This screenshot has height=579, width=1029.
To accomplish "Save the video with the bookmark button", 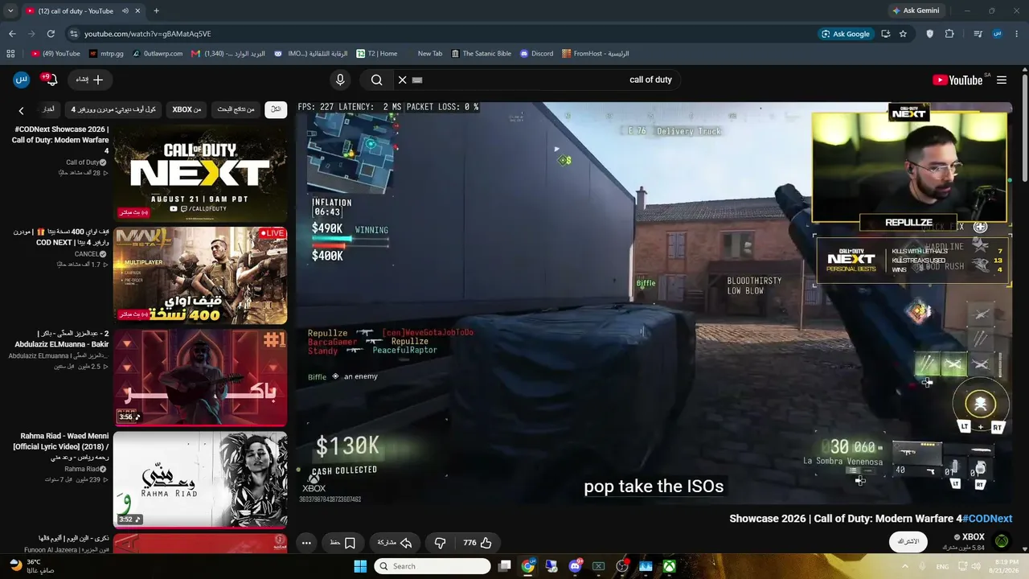I will [x=343, y=543].
